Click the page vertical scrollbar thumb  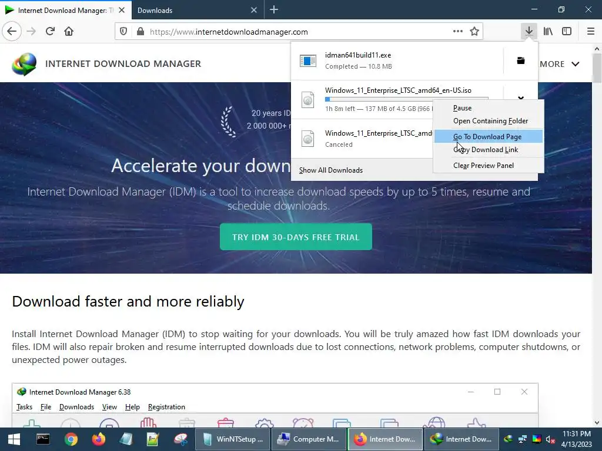[x=597, y=68]
